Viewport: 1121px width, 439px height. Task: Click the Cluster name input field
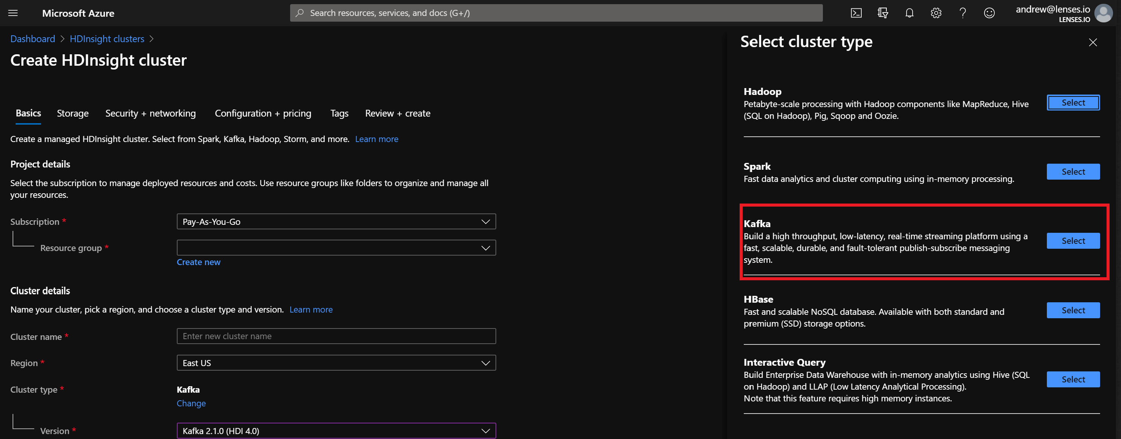[336, 336]
